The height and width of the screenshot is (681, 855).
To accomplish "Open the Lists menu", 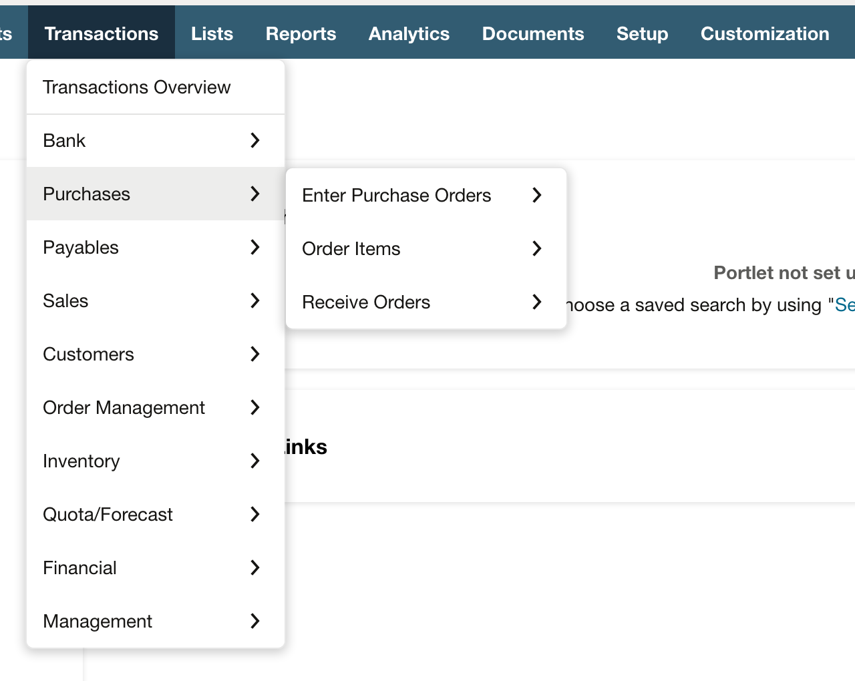I will (212, 33).
